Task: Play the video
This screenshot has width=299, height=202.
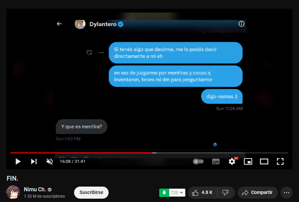Action: coord(18,161)
